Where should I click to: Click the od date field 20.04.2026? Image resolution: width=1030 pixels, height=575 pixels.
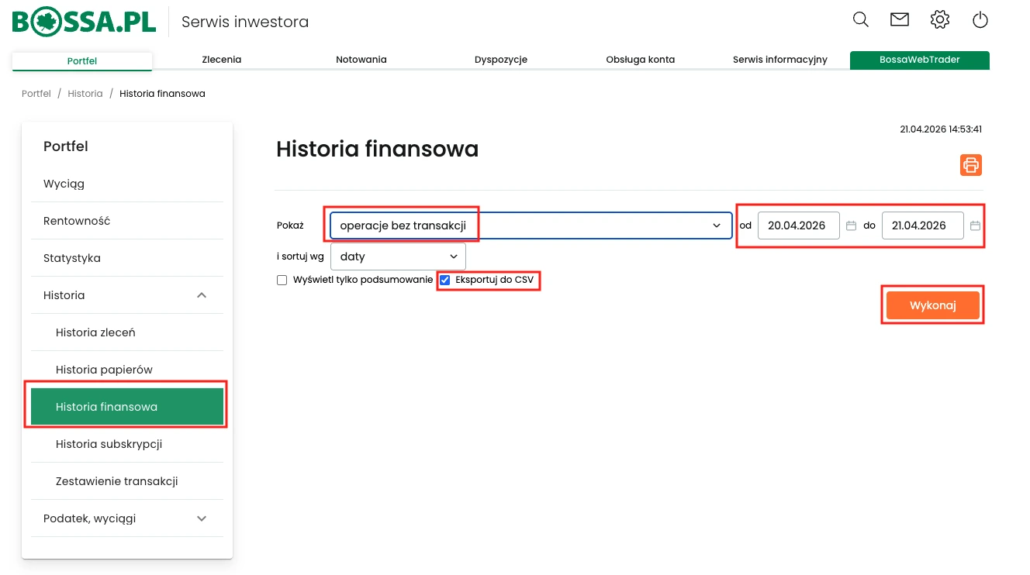[799, 226]
